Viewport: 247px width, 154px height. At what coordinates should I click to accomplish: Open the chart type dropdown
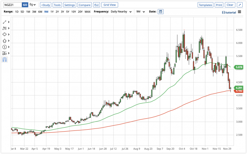[x=33, y=5]
